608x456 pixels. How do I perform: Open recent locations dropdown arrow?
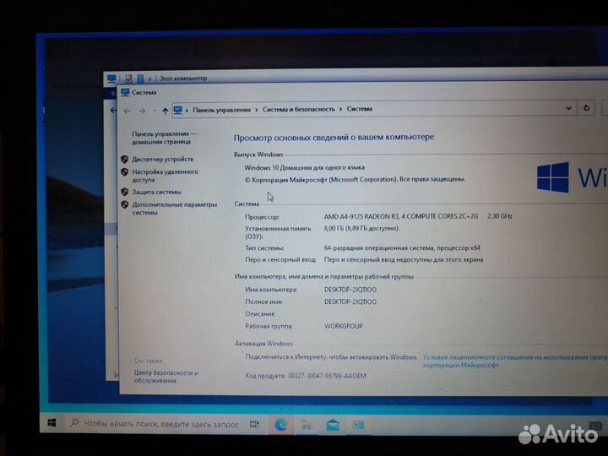point(155,111)
